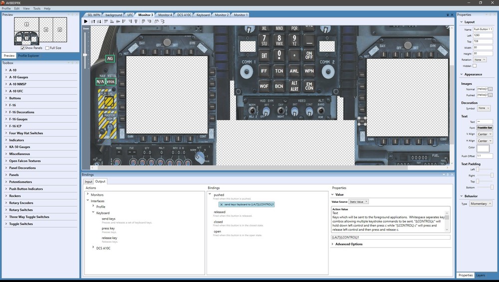Close the Bindings panel
The image size is (499, 282).
point(452,174)
